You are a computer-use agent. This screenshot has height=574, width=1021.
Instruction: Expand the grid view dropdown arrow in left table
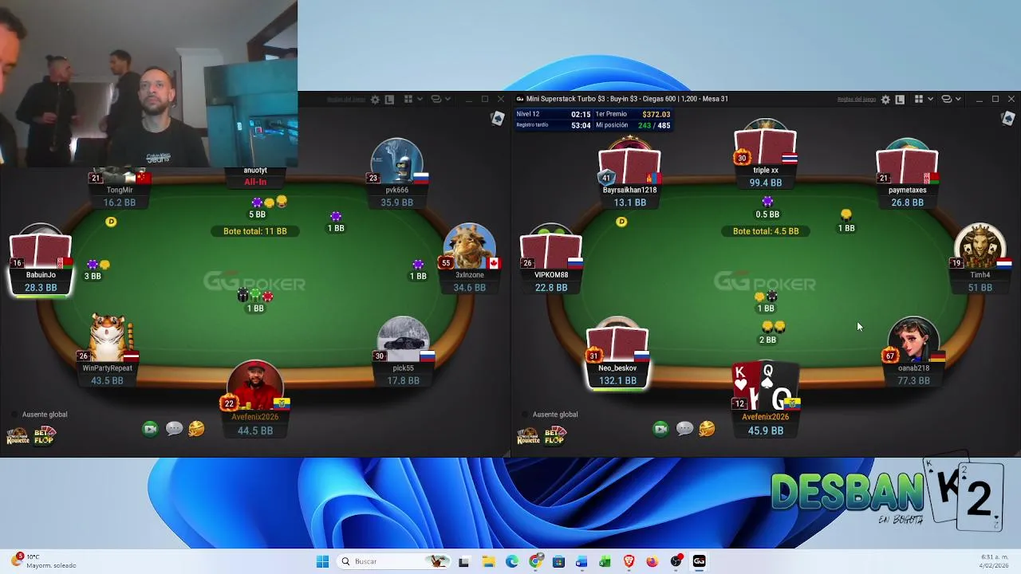420,100
